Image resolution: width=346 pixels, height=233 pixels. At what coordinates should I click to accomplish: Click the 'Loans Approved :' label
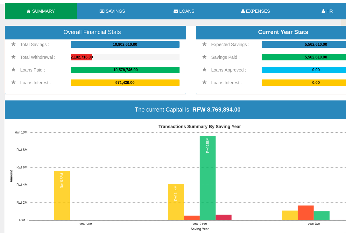(229, 70)
